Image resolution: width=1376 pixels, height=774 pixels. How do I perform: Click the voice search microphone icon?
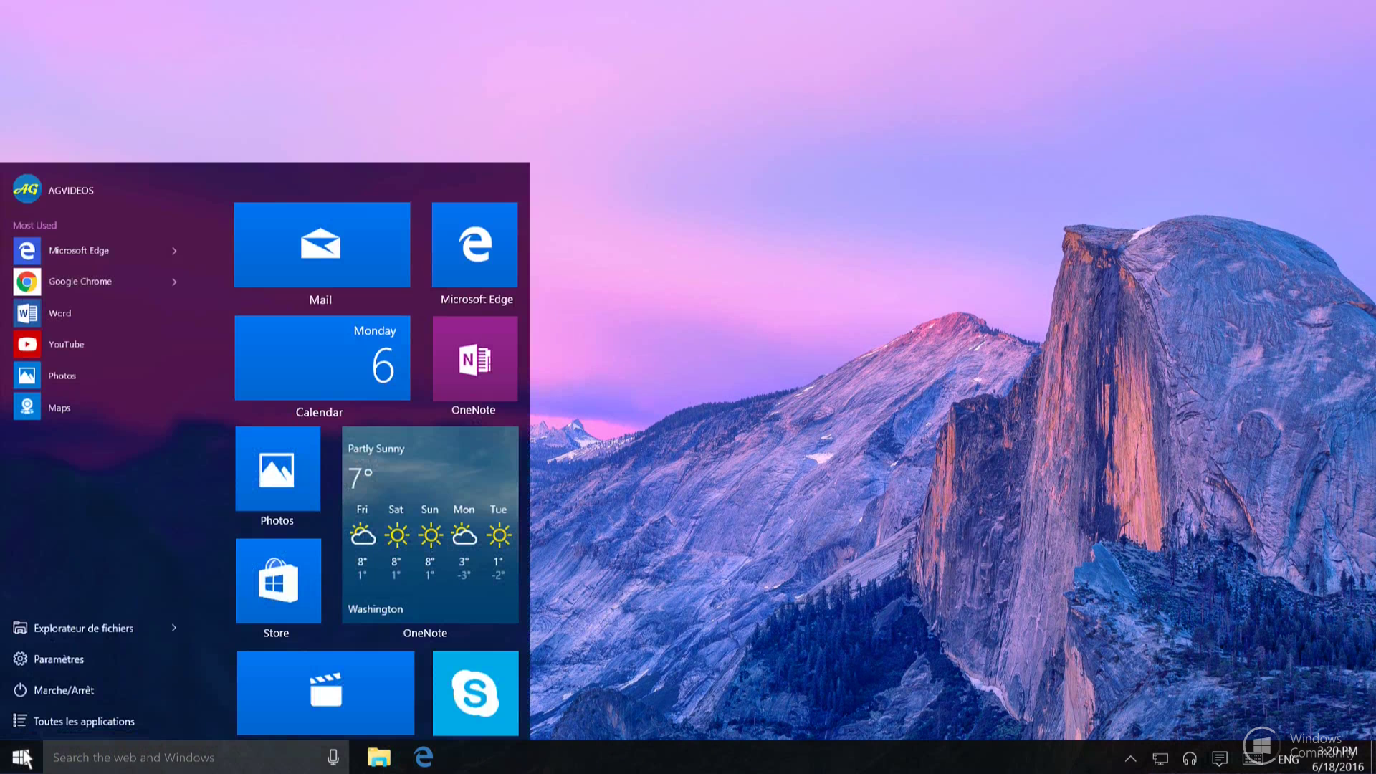[x=333, y=757]
